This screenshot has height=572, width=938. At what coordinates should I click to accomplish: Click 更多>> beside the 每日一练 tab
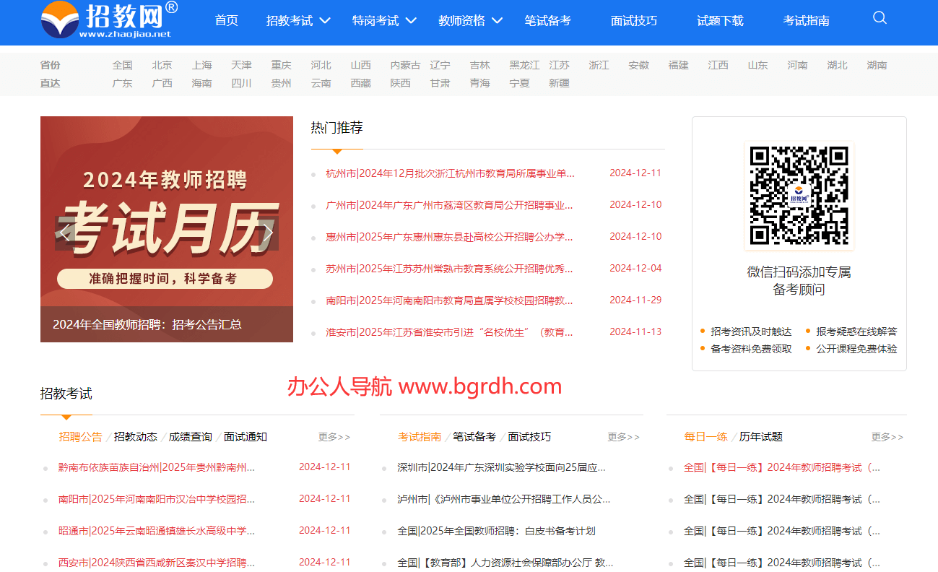pos(887,437)
